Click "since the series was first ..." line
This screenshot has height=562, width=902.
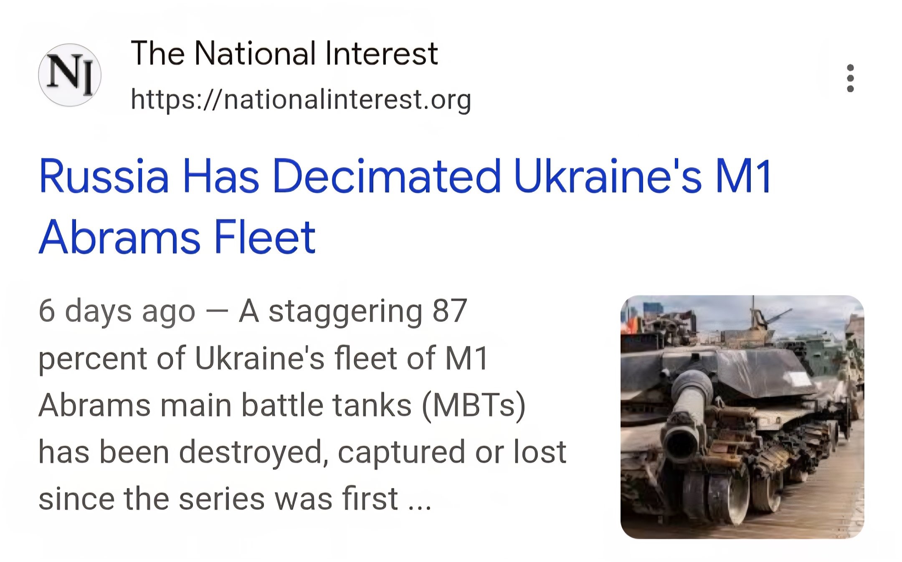pos(235,499)
